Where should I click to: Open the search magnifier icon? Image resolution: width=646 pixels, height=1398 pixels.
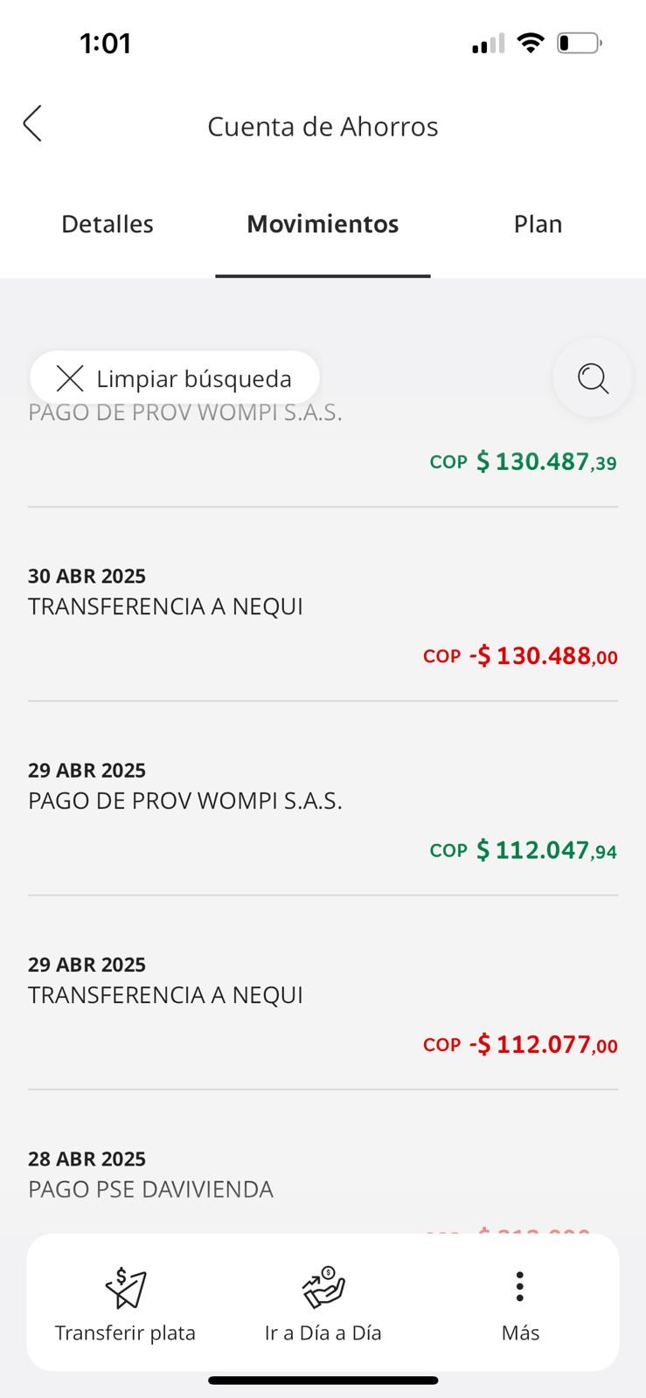593,378
